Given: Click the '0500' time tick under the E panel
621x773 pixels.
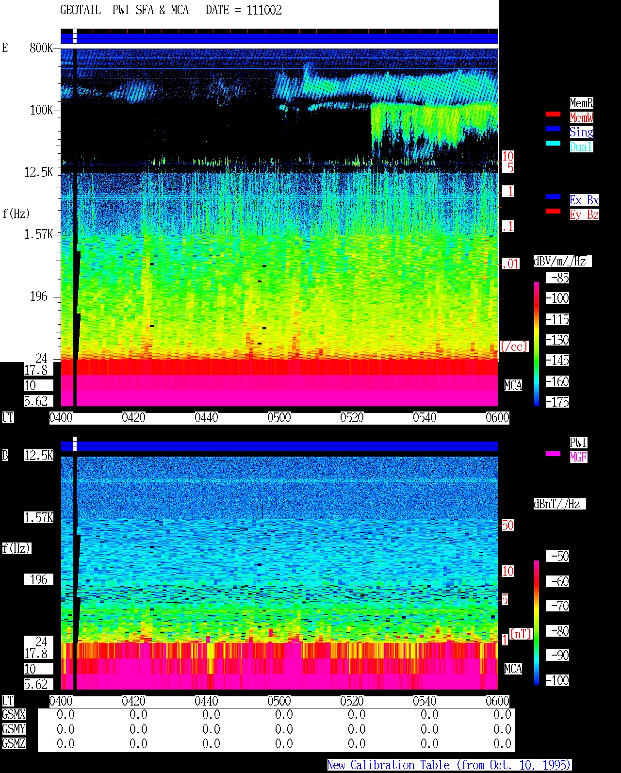Looking at the screenshot, I should (x=279, y=418).
